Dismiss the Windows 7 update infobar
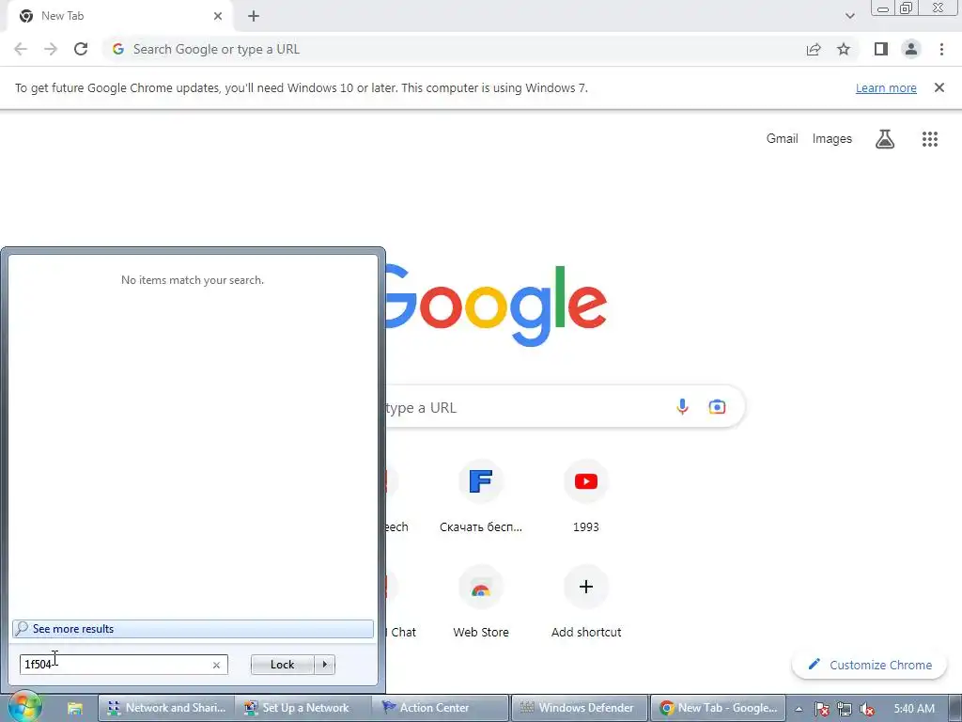The image size is (962, 722). [939, 87]
